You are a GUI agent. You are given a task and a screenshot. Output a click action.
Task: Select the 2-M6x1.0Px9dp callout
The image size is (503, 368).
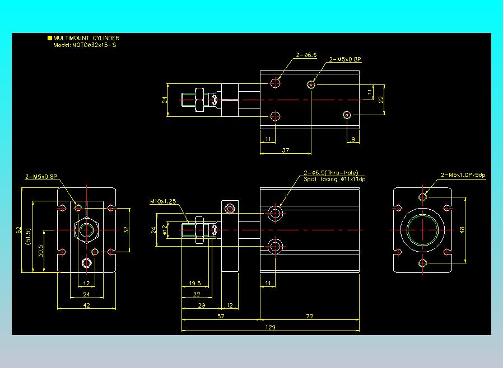(x=463, y=175)
